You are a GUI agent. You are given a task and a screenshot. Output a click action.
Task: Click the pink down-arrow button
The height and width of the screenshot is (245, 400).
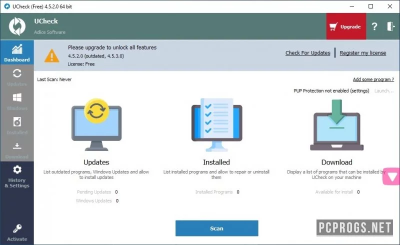pos(391,176)
